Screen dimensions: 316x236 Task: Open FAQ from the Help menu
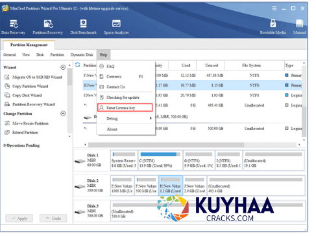point(126,67)
